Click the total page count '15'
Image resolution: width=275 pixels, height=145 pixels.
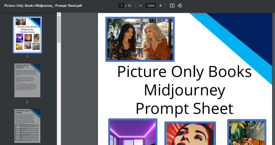[129, 6]
